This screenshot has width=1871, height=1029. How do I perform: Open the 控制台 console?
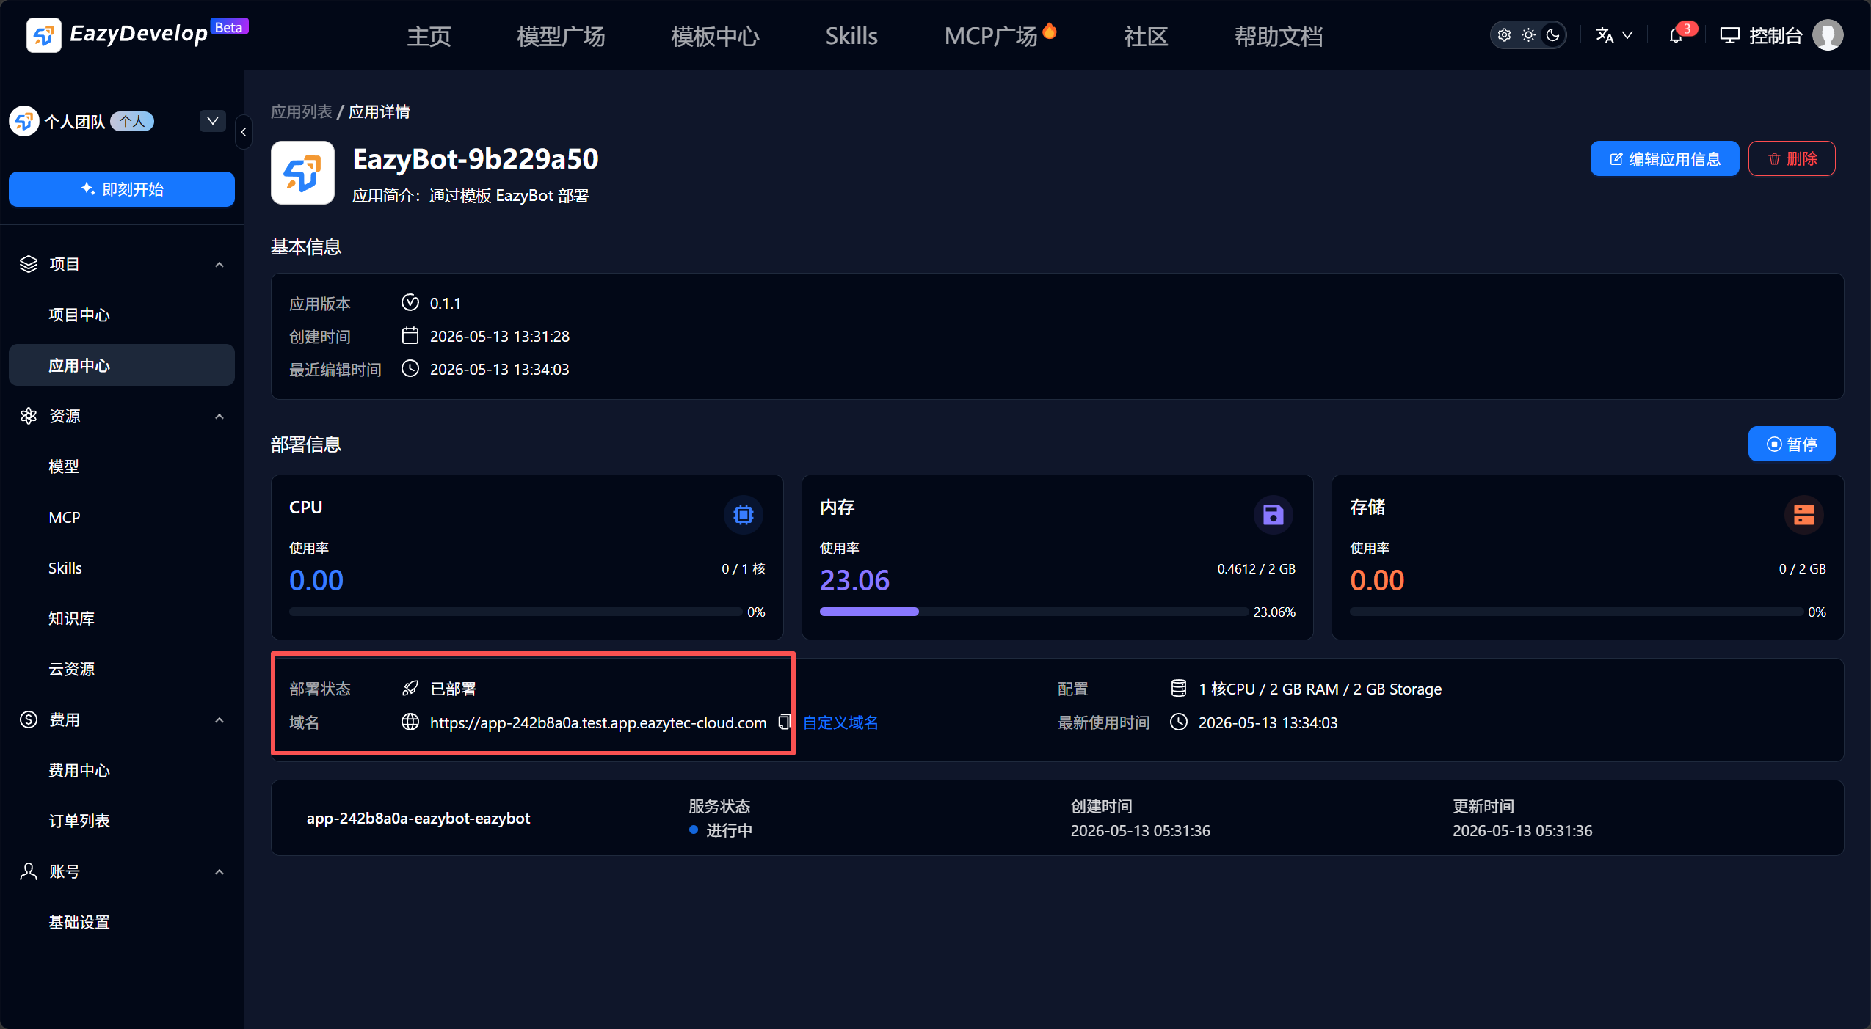click(1762, 35)
